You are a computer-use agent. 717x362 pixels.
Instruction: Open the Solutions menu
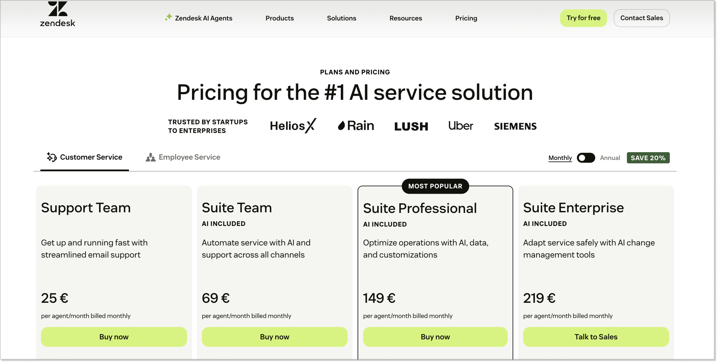point(341,18)
